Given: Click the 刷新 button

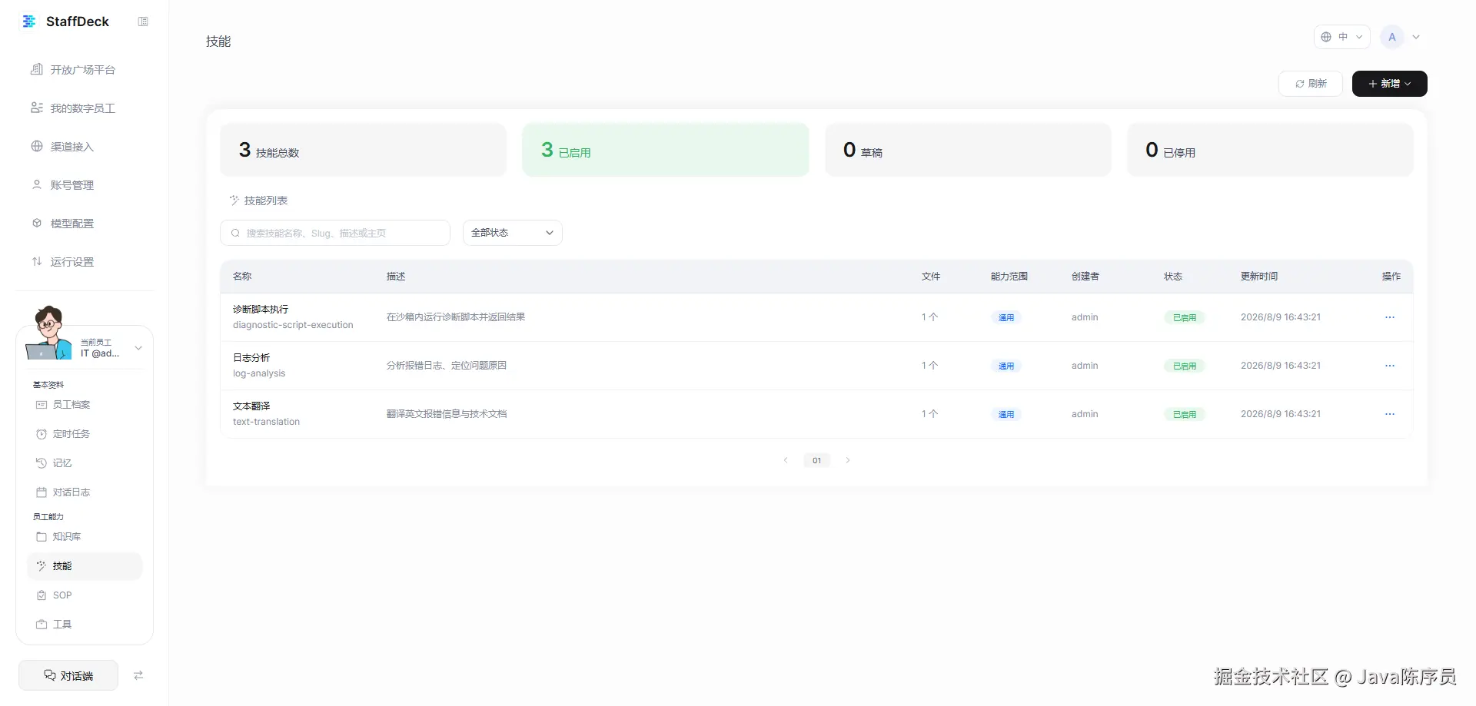Looking at the screenshot, I should click(x=1311, y=84).
